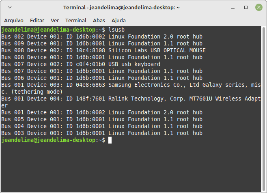Viewport: 267px width, 193px height.
Task: Open the Abas menu
Action: click(99, 21)
